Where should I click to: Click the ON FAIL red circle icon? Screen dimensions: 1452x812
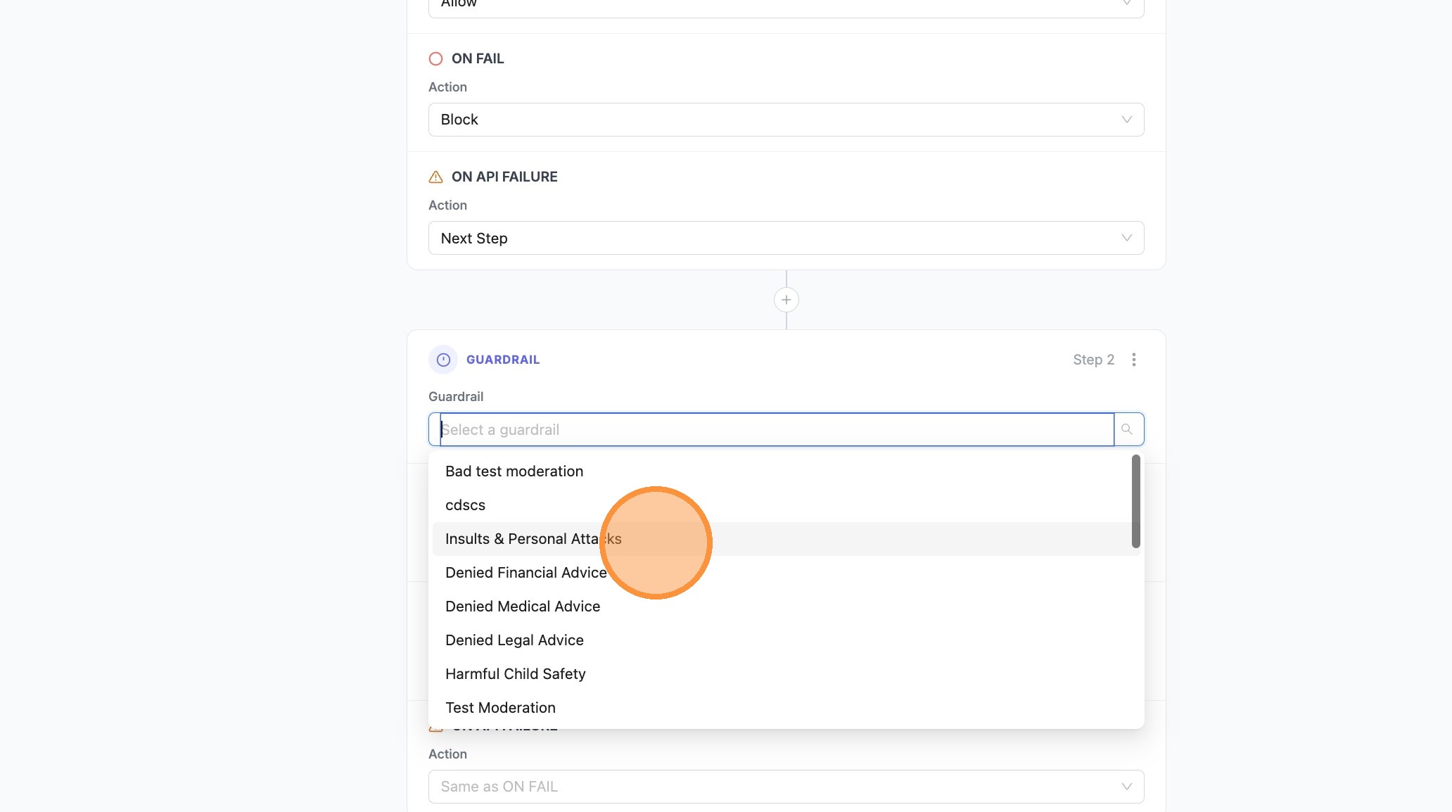435,58
